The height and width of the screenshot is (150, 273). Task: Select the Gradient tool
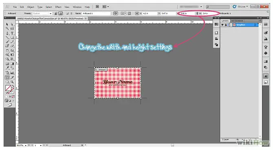(x=12, y=64)
